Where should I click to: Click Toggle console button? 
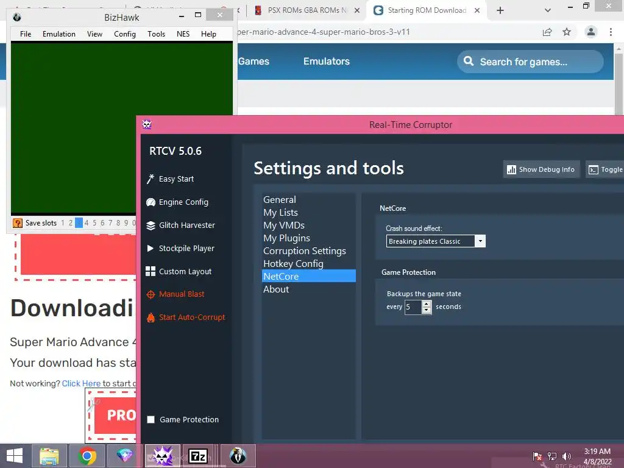click(605, 169)
